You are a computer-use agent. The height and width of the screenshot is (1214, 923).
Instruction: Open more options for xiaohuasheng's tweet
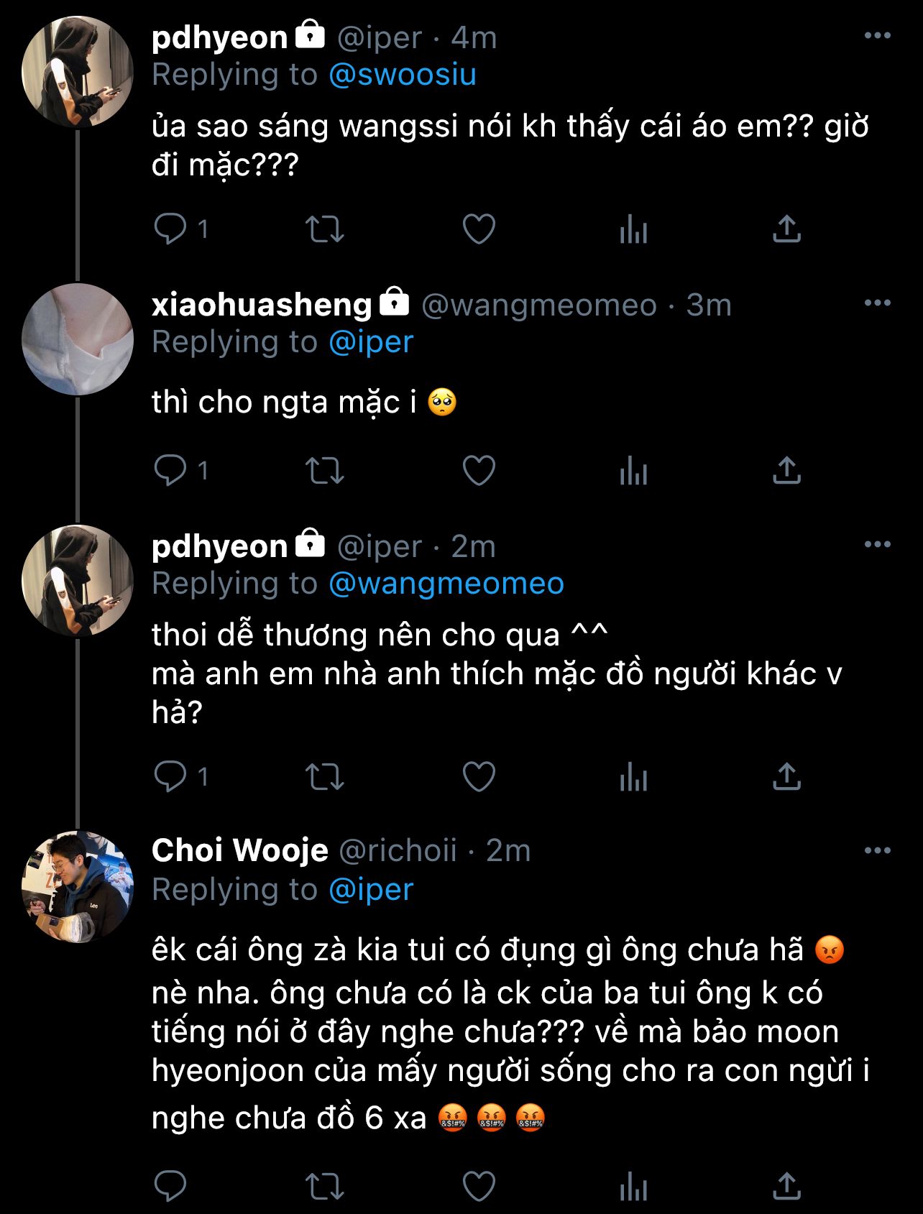pos(877,303)
